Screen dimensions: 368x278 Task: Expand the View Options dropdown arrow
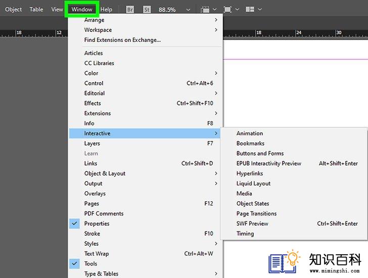pyautogui.click(x=215, y=10)
